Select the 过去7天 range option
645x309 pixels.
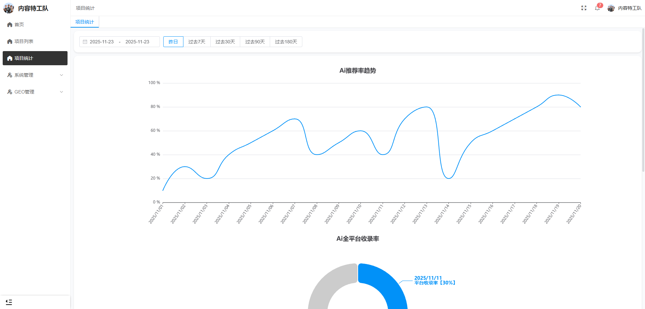(197, 42)
